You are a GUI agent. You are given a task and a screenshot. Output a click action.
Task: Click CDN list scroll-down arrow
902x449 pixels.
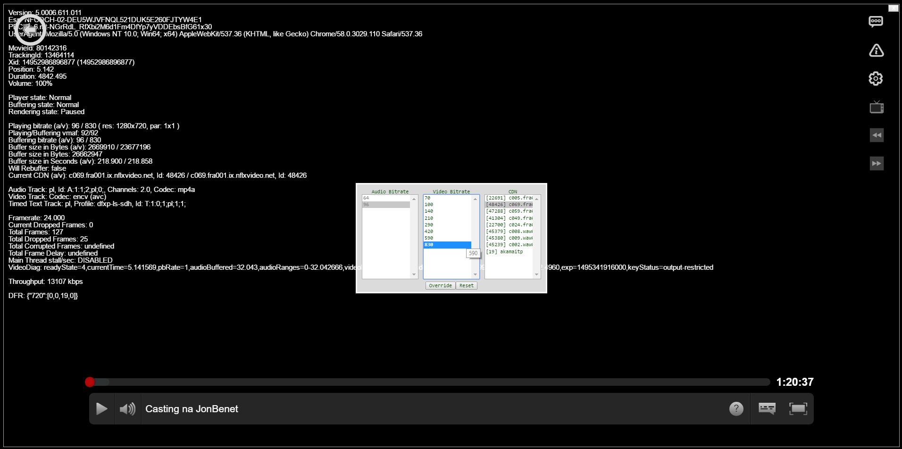pyautogui.click(x=536, y=274)
